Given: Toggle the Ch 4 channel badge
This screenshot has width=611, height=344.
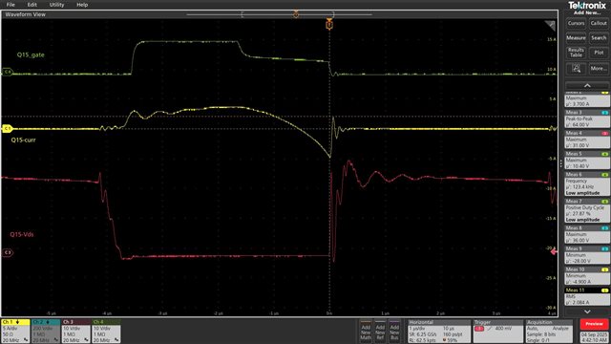Looking at the screenshot, I should click(106, 332).
